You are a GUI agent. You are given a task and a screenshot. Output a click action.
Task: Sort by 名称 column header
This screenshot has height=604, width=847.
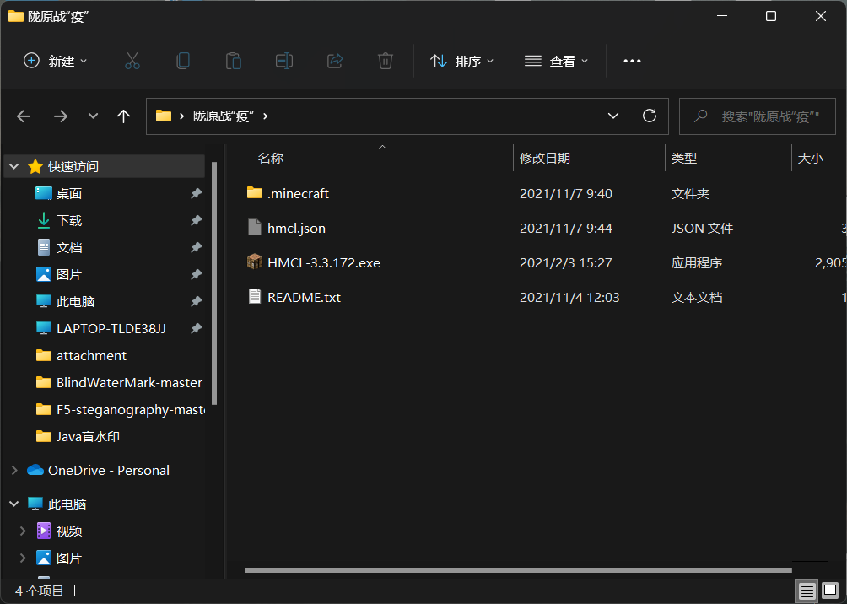pyautogui.click(x=271, y=159)
